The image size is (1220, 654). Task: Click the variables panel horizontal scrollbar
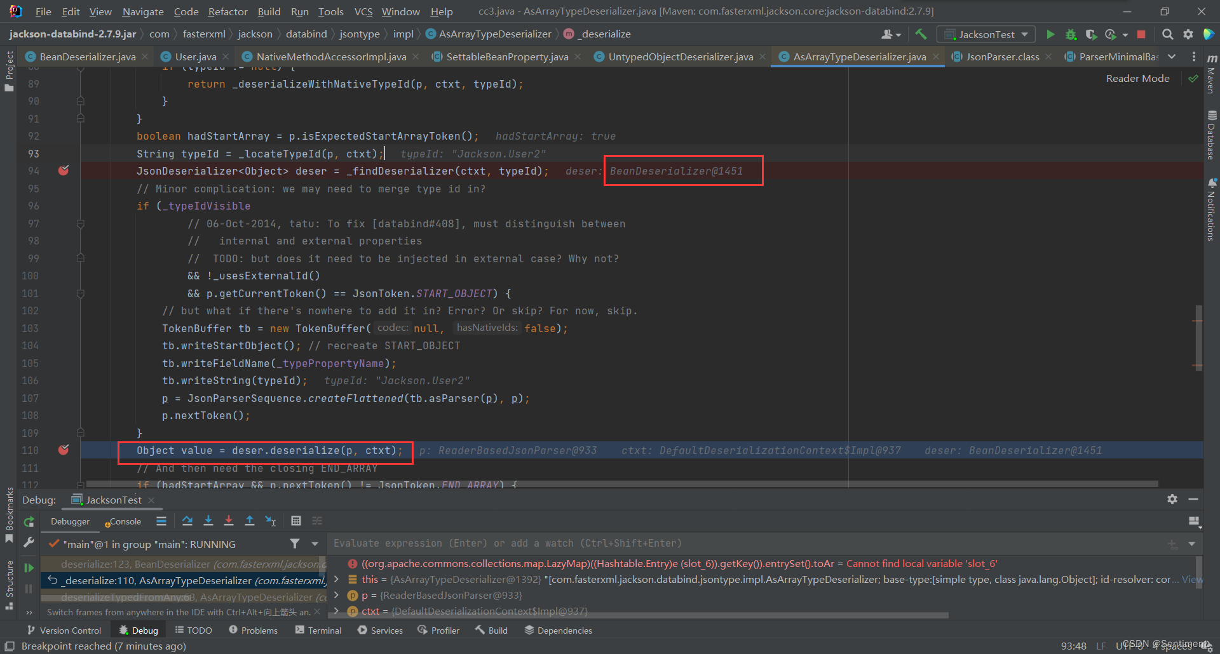pos(639,615)
